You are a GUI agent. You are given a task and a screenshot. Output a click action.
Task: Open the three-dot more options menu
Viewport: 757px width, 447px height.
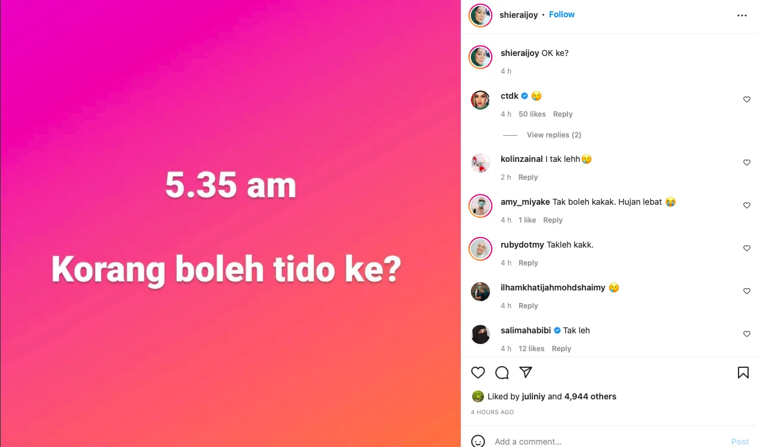[x=742, y=15]
